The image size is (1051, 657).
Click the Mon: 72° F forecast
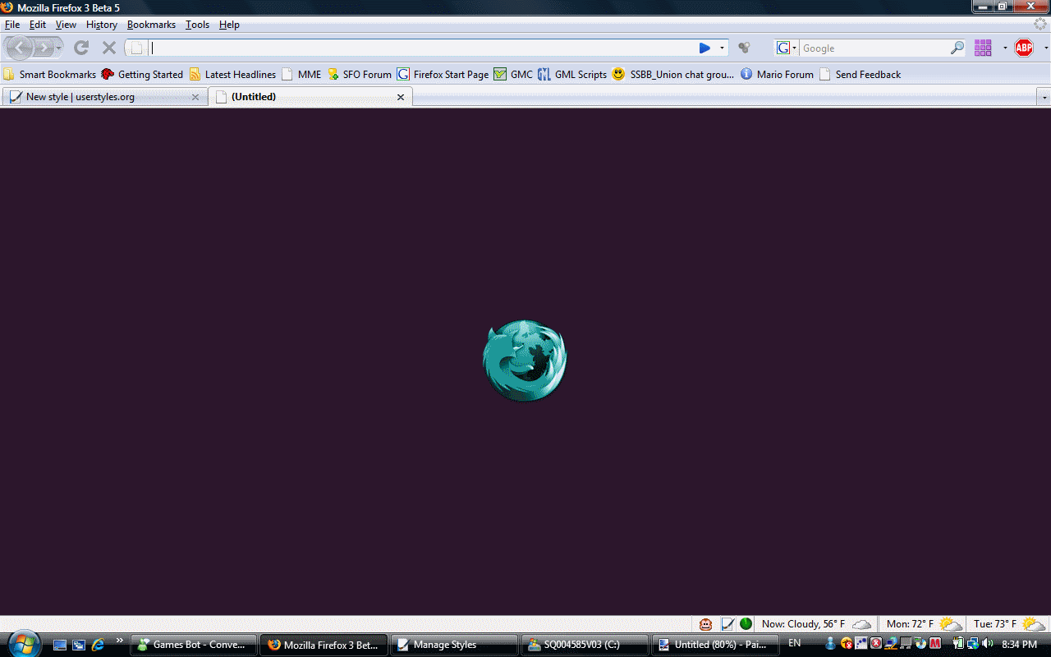[924, 624]
